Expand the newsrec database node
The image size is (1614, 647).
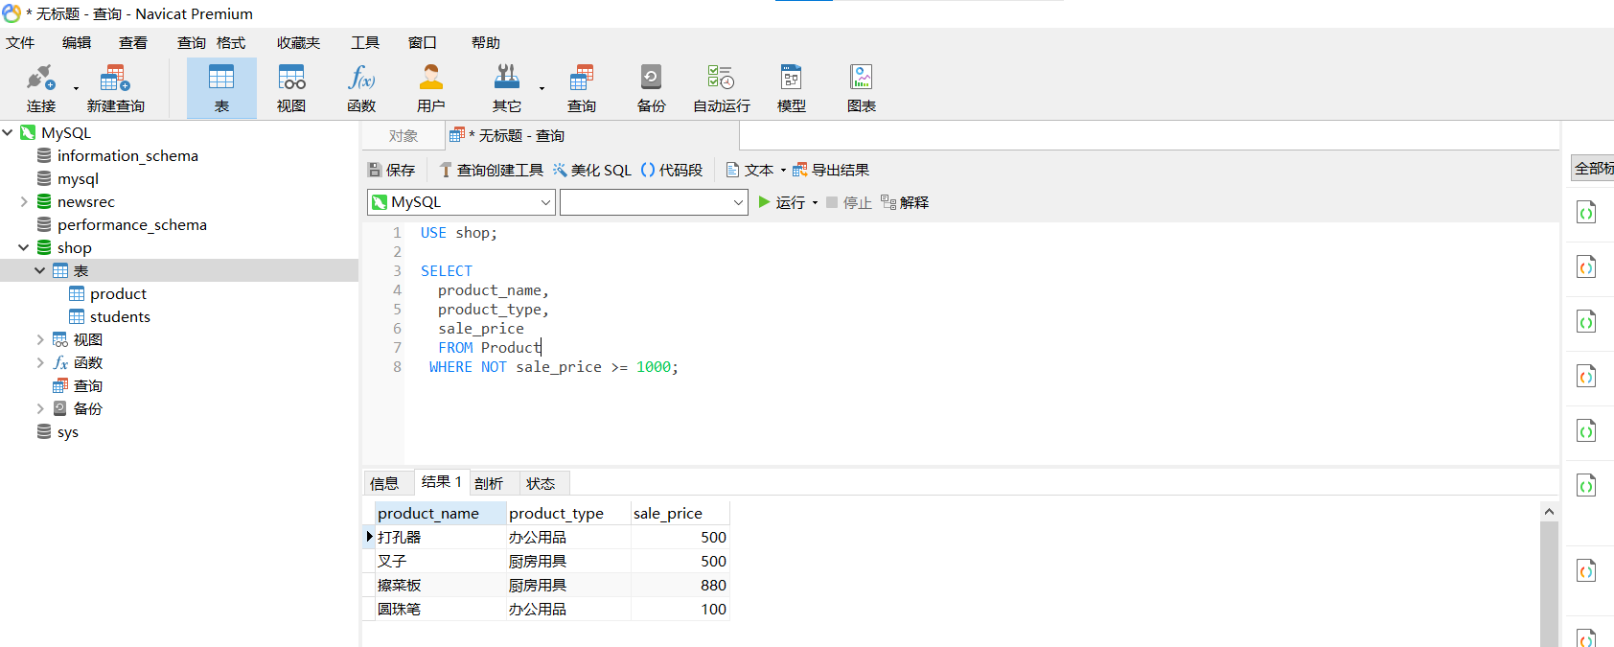point(24,201)
